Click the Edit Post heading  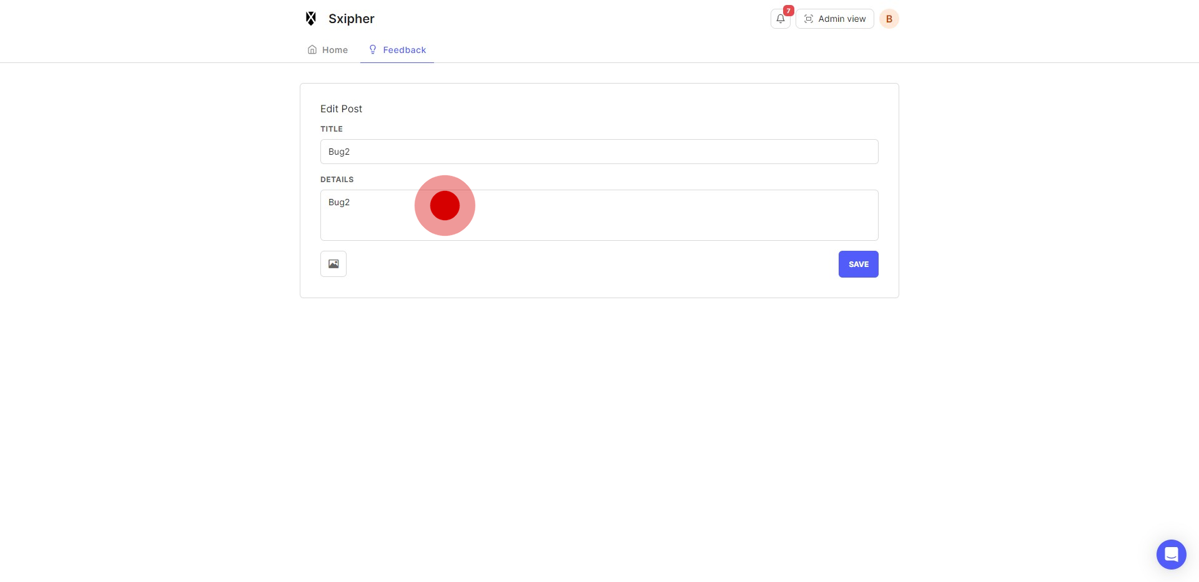click(x=341, y=109)
